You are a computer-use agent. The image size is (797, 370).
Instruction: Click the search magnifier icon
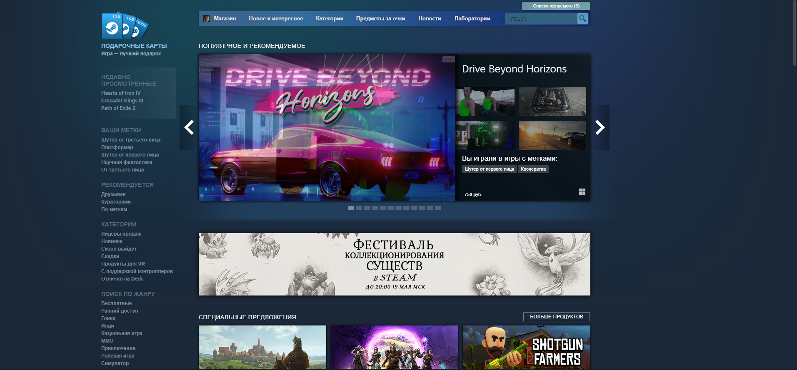point(582,18)
